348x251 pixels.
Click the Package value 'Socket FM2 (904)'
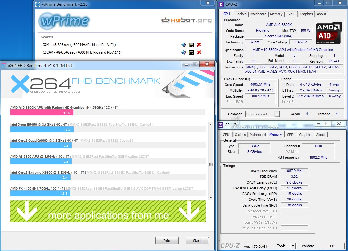coord(279,36)
